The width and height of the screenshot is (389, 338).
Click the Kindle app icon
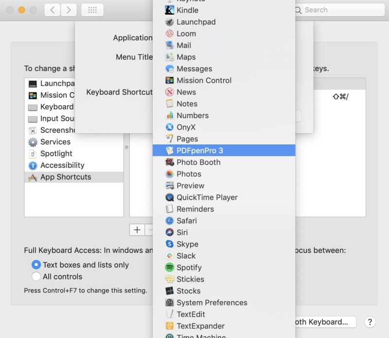tap(169, 10)
